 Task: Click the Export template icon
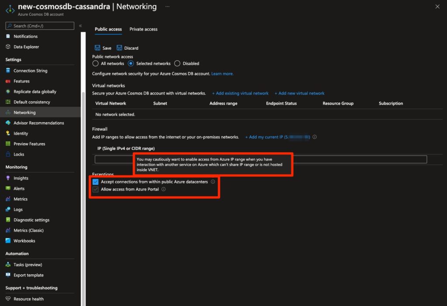pos(8,275)
